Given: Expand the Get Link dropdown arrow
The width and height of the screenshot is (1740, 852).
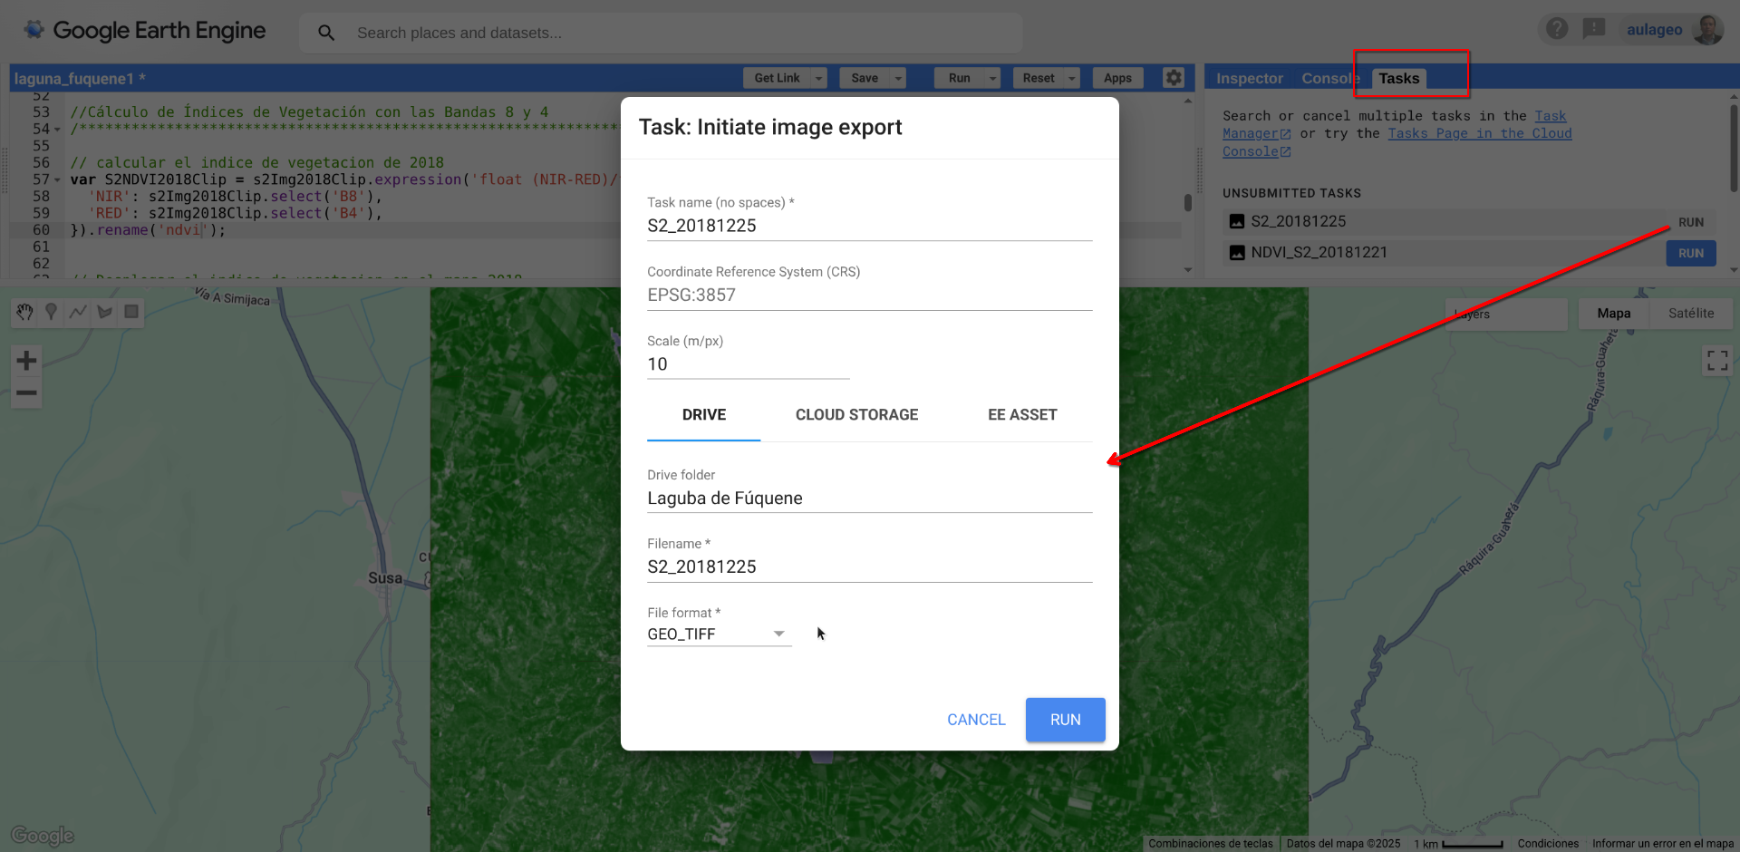Looking at the screenshot, I should (x=819, y=79).
